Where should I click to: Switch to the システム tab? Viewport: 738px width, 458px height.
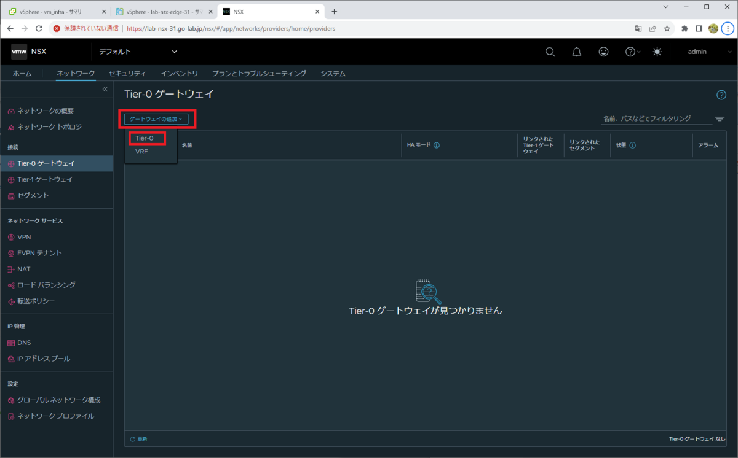click(x=333, y=73)
